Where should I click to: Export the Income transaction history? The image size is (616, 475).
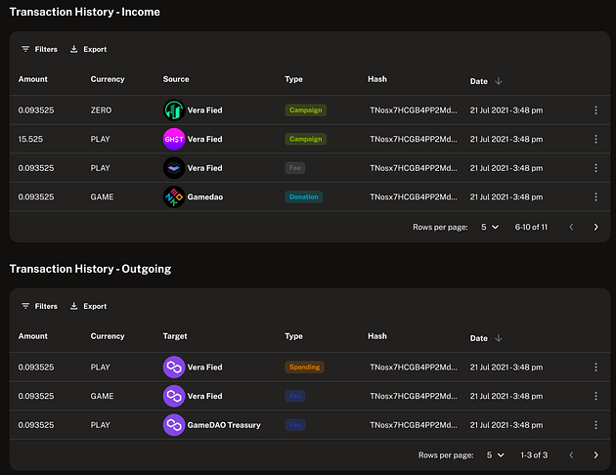click(88, 49)
